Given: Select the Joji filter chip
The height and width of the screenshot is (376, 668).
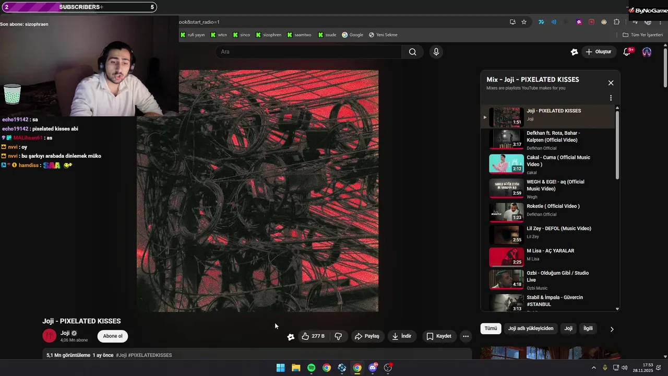Looking at the screenshot, I should 568,328.
